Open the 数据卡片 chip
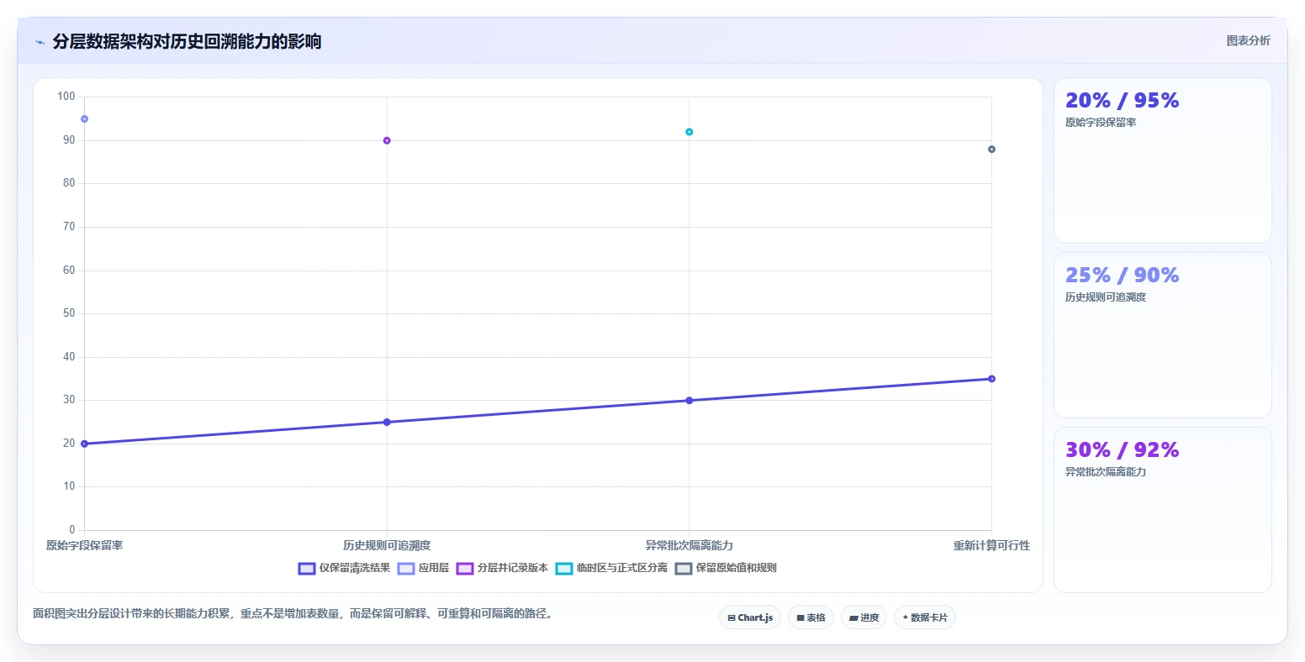The height and width of the screenshot is (662, 1305). tap(925, 617)
